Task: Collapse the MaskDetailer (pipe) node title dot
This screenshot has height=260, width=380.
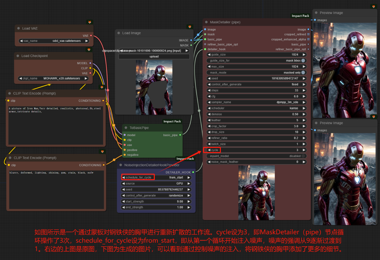Action: [x=206, y=22]
